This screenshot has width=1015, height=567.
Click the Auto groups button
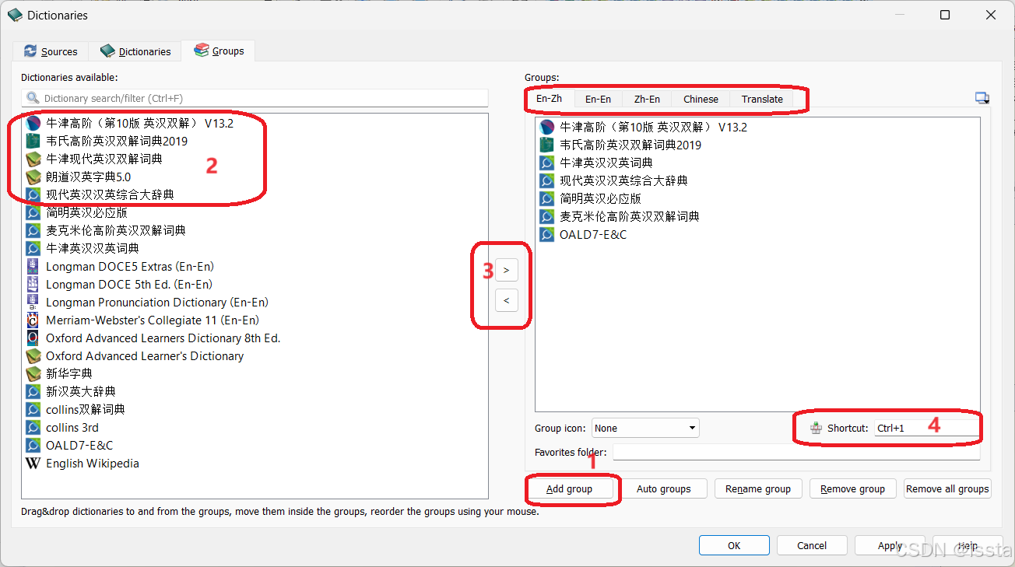tap(664, 488)
